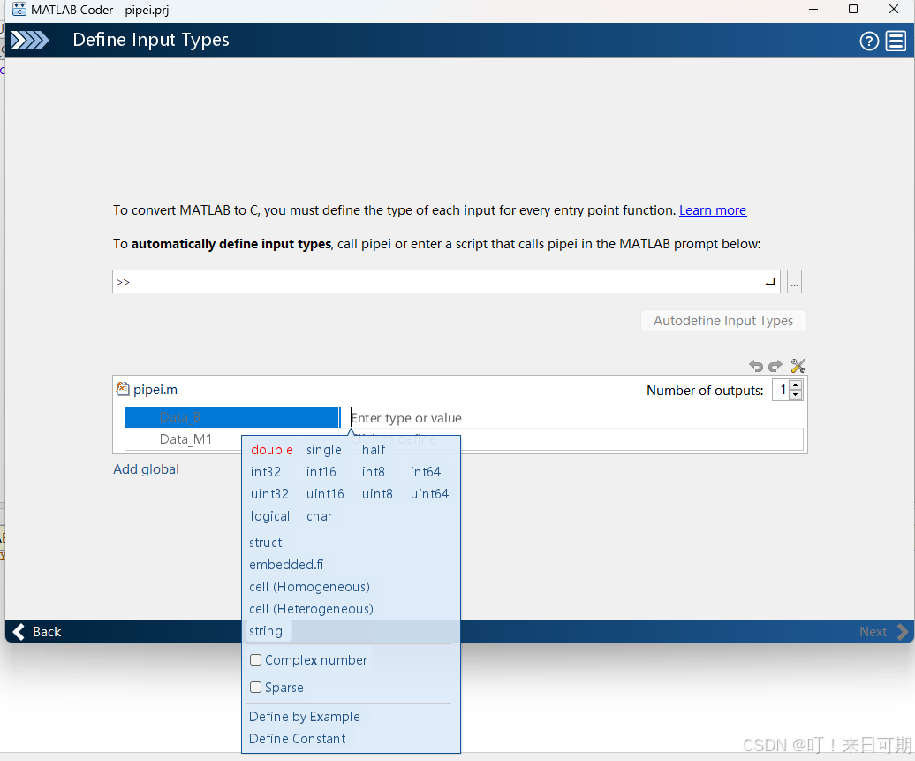Increase the number of outputs
The width and height of the screenshot is (915, 761).
click(796, 385)
